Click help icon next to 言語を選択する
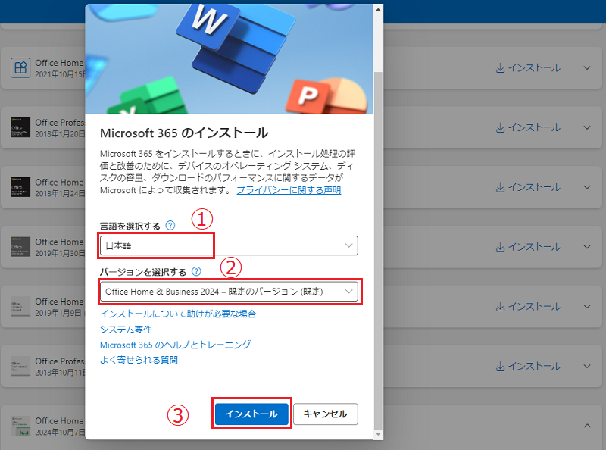 pos(170,226)
